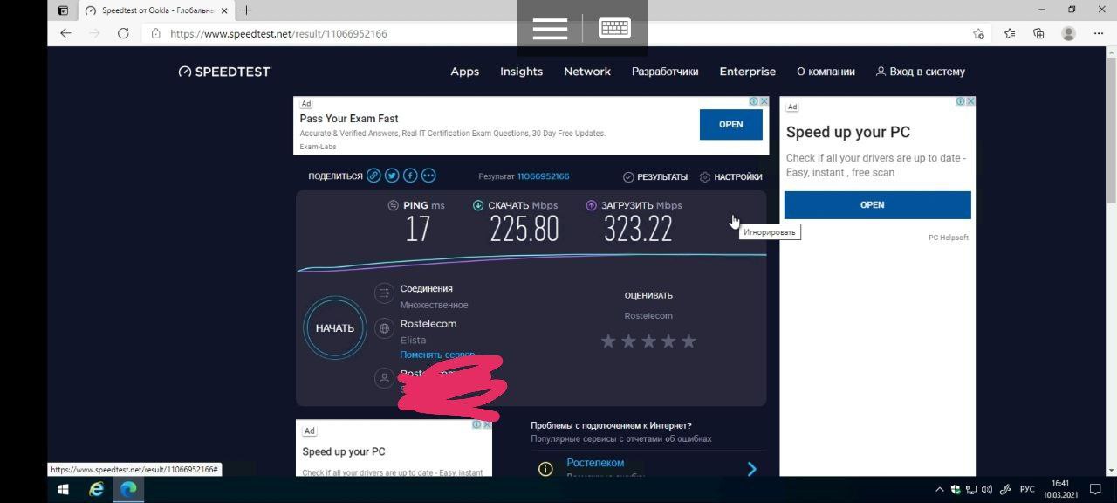
Task: Share the result on Facebook
Action: coord(410,176)
